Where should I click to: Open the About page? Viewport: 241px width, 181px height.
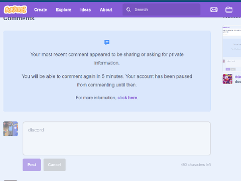106,10
